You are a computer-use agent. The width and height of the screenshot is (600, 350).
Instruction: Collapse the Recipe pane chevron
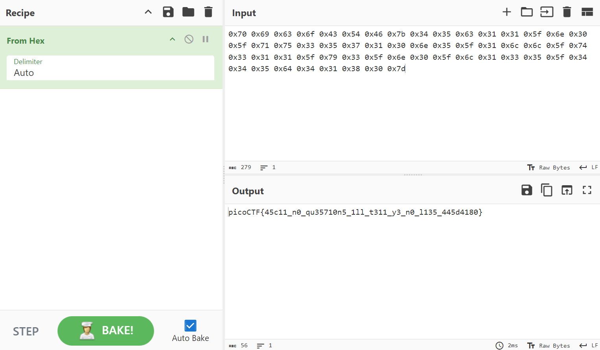click(148, 12)
